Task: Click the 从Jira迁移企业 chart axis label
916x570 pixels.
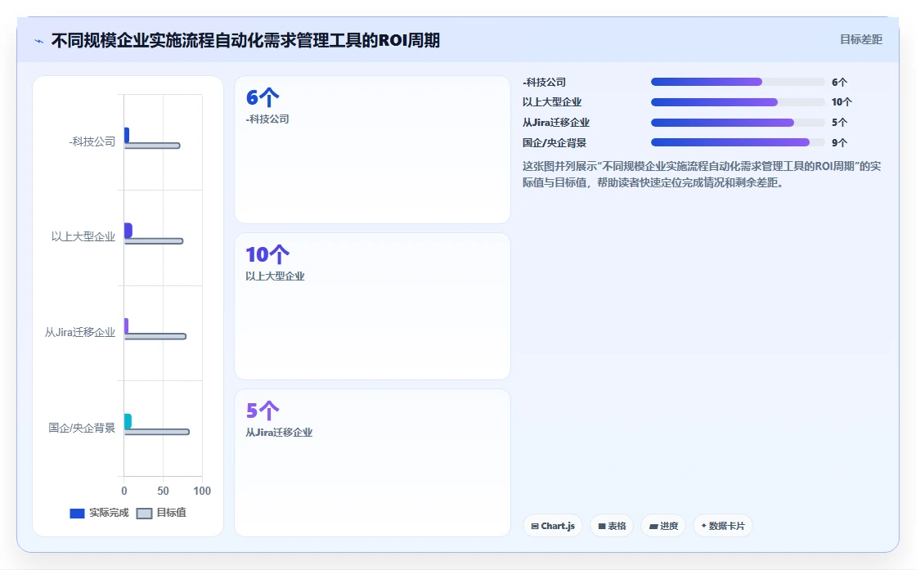Action: tap(80, 332)
